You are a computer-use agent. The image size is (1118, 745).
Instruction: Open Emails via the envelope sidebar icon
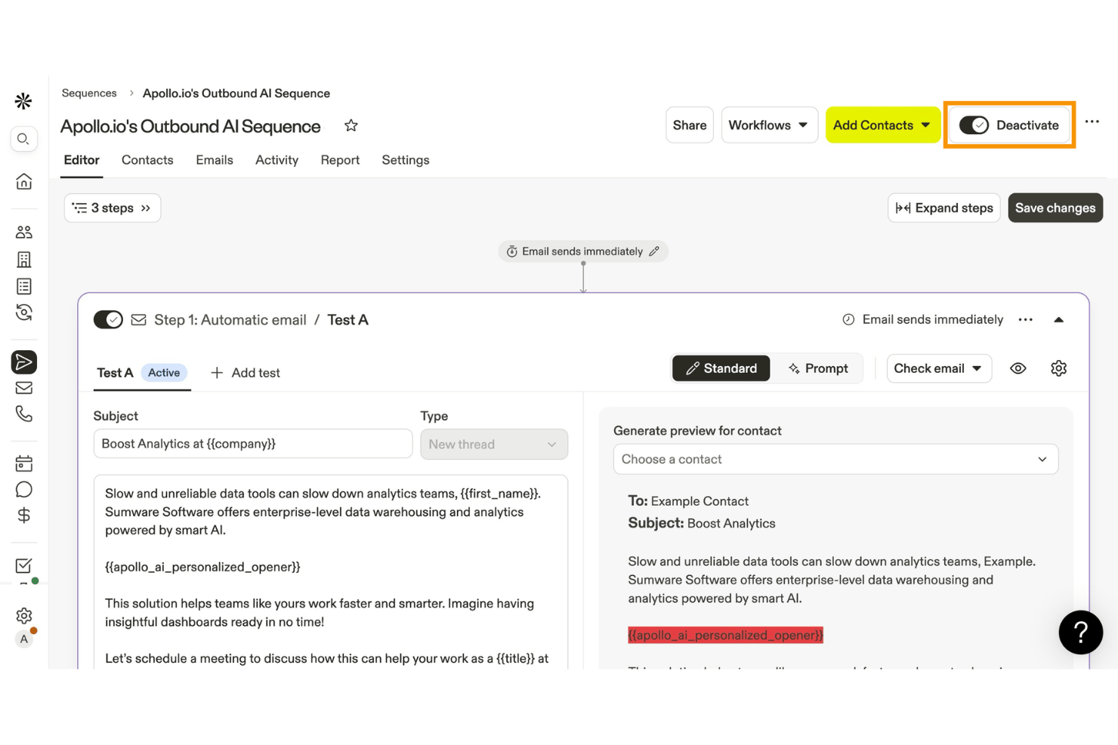(x=24, y=388)
